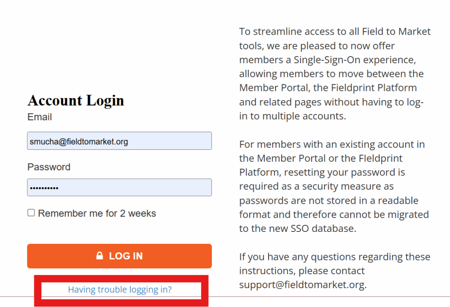450x307 pixels.
Task: Click the Password field label
Action: (x=49, y=167)
